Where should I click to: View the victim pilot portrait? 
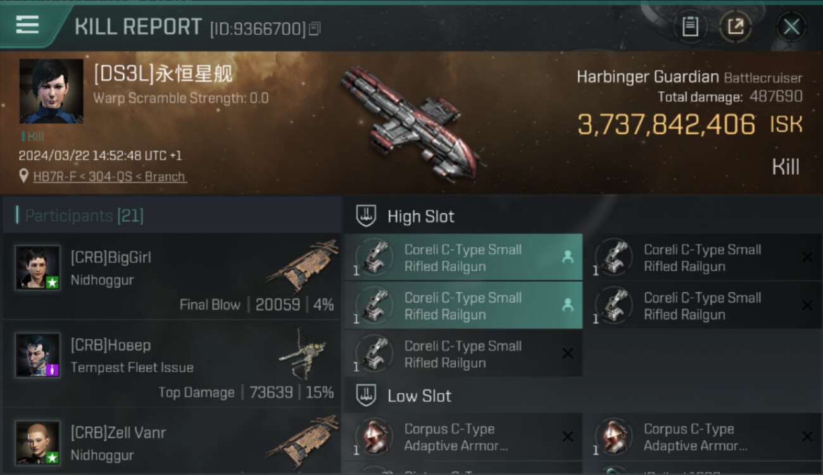click(x=51, y=91)
